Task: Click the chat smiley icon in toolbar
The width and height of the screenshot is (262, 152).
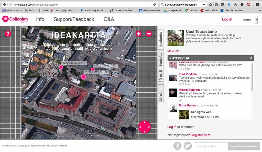Action: coord(242,5)
